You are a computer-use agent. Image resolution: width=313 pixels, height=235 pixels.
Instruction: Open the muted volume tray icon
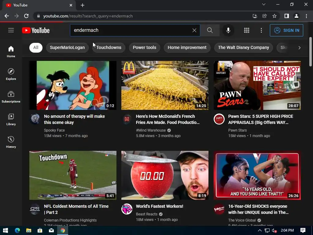tap(274, 230)
